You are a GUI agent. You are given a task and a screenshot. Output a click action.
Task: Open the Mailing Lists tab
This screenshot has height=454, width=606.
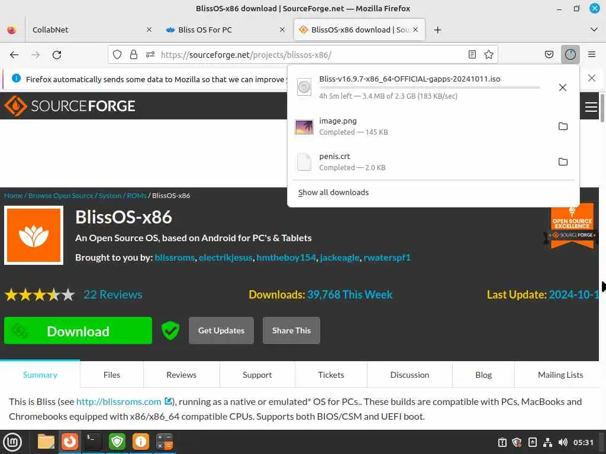pyautogui.click(x=560, y=374)
